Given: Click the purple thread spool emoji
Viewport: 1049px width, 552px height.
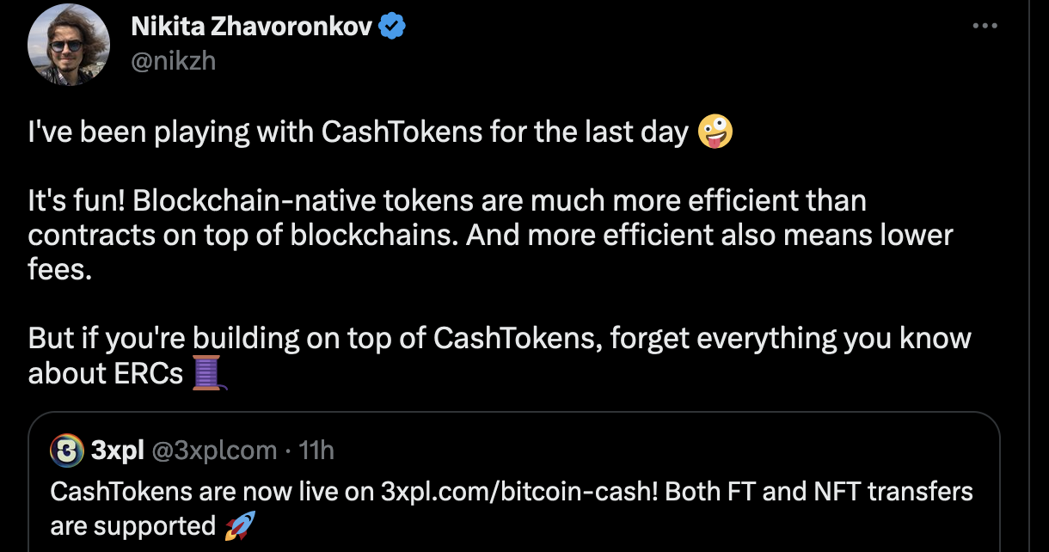Looking at the screenshot, I should click(x=209, y=373).
